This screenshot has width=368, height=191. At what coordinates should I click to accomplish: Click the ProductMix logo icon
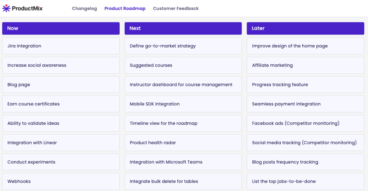tap(6, 8)
